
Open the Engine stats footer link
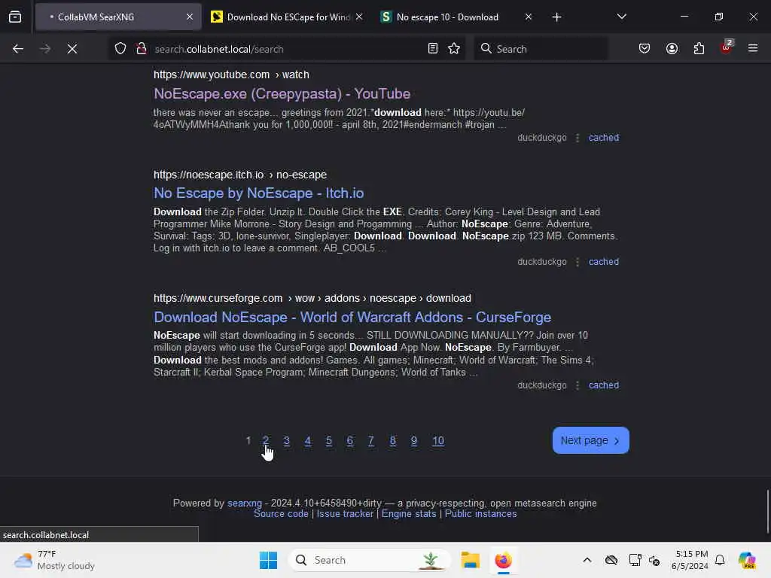(409, 514)
